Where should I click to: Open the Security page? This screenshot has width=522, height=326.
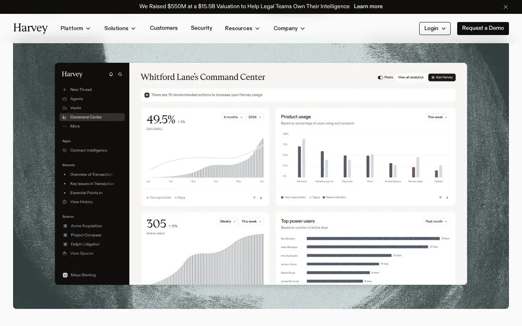click(x=201, y=28)
